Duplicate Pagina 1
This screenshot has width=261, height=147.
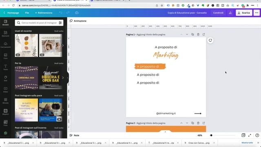tap(192, 34)
